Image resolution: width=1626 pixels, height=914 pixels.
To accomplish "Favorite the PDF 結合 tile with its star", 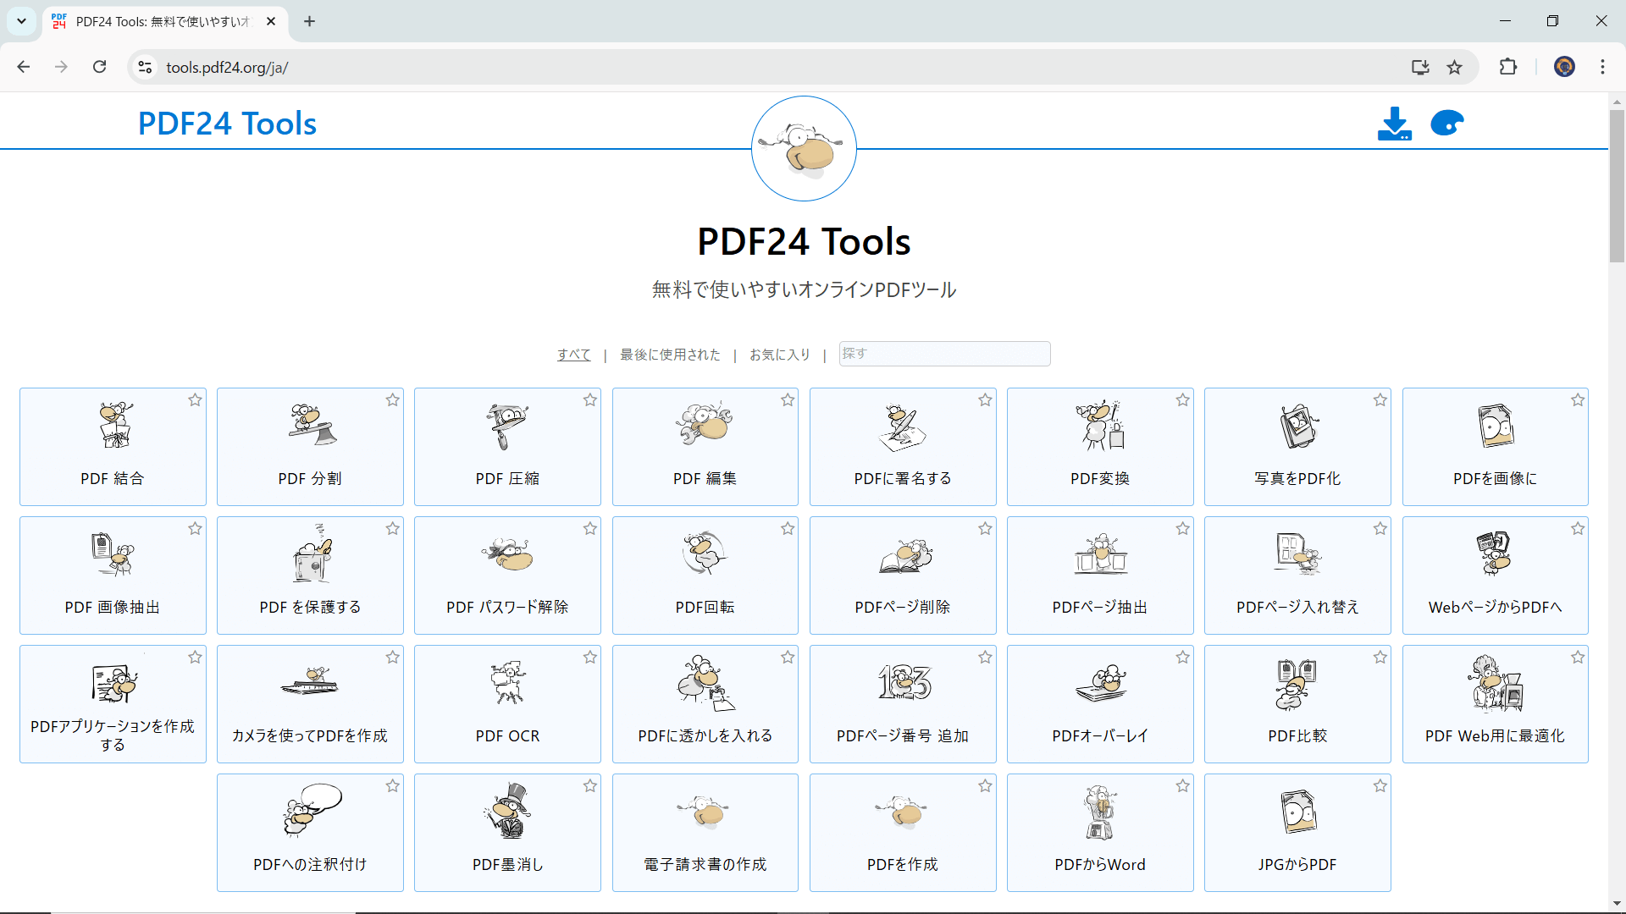I will tap(195, 400).
